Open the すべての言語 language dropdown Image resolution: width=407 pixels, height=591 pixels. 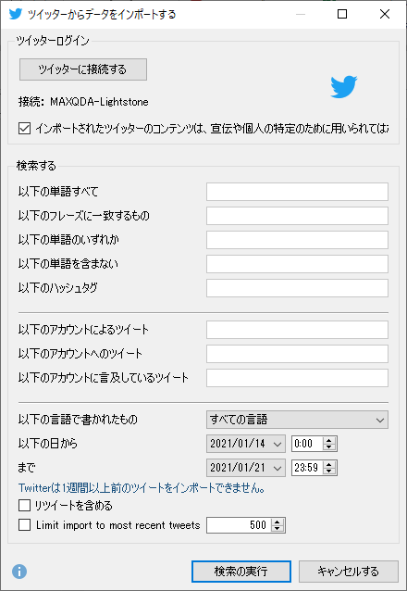coord(297,420)
